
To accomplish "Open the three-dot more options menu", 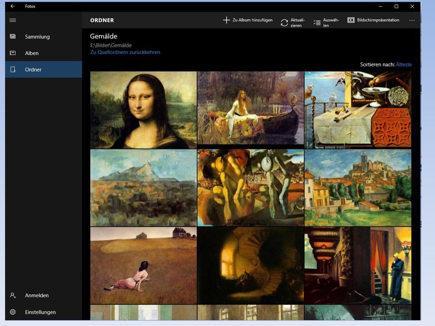I will (x=412, y=20).
